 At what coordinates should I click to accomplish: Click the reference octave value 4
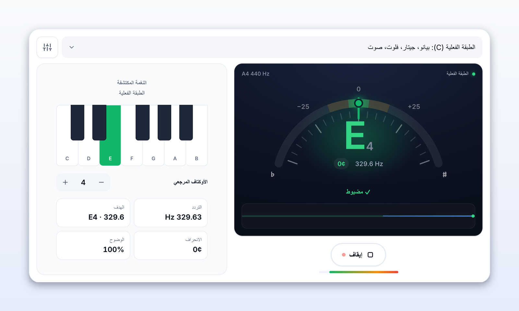coord(83,182)
